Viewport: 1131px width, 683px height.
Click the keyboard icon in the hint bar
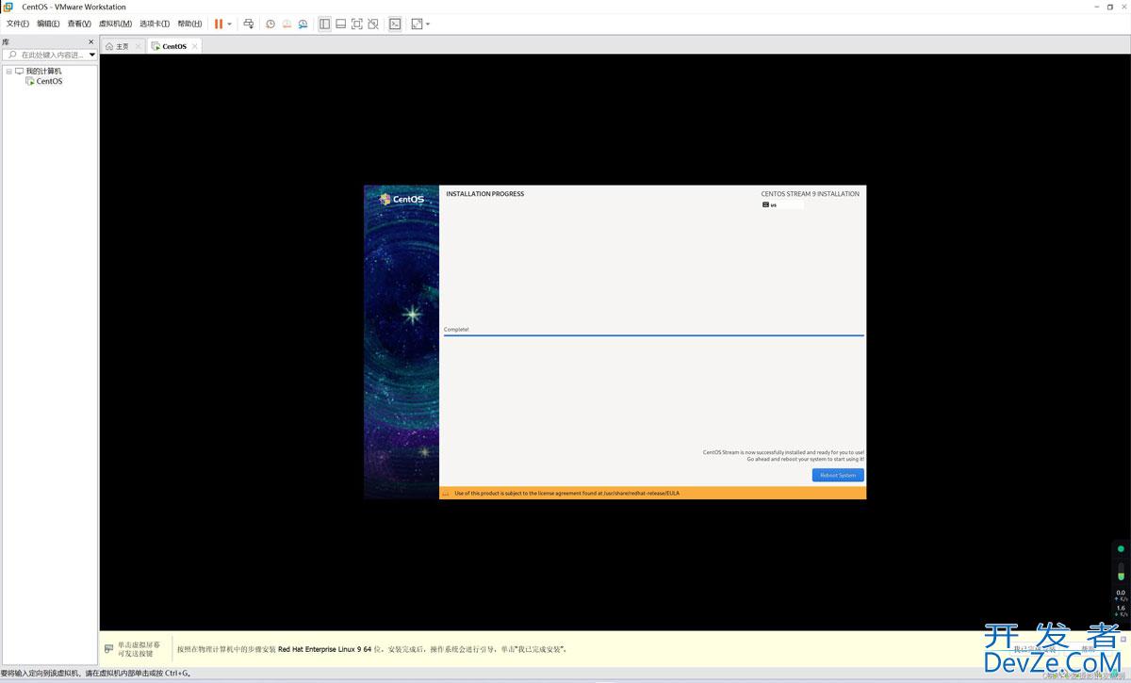pos(109,649)
